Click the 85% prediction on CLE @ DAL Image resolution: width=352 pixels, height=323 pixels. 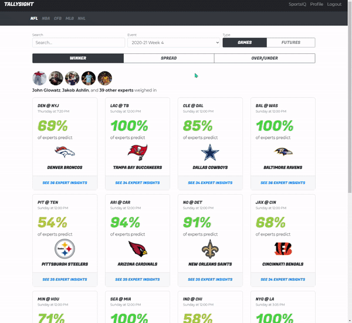point(198,125)
